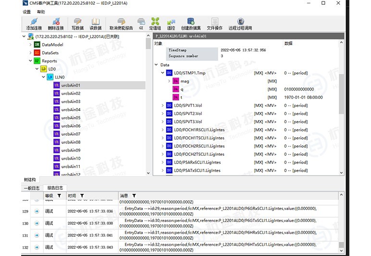371x256 pixels.
Task: Switch to the 一般日志 tab
Action: 32,188
